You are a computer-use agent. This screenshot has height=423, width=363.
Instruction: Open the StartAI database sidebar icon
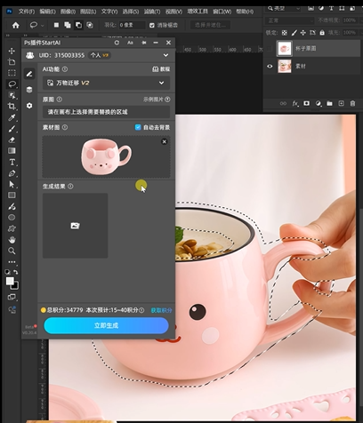click(29, 90)
